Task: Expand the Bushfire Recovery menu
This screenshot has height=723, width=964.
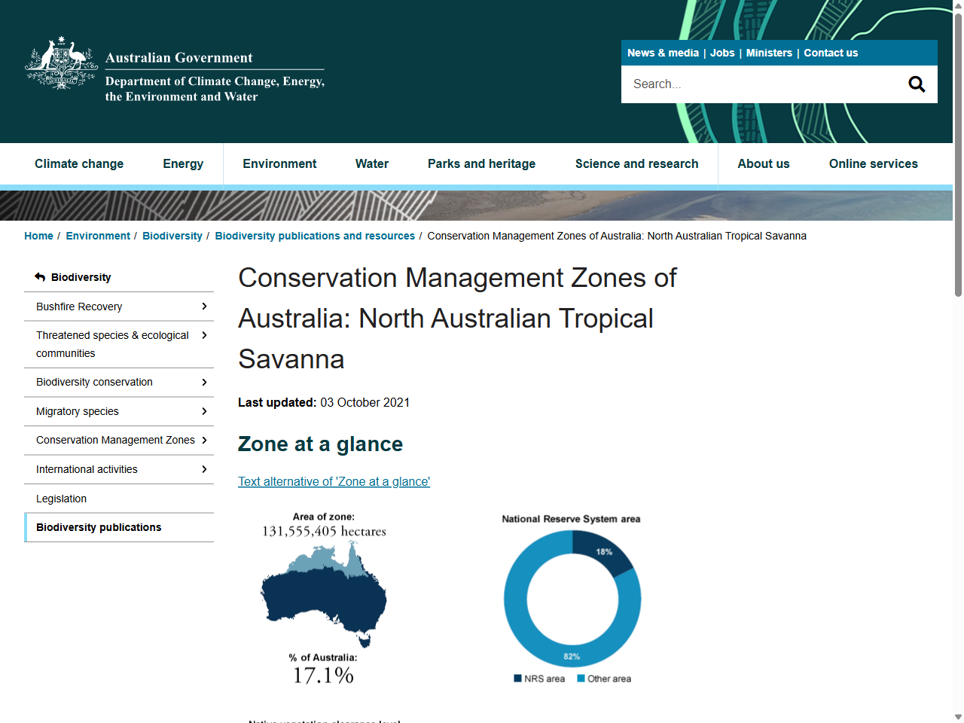Action: (x=203, y=307)
